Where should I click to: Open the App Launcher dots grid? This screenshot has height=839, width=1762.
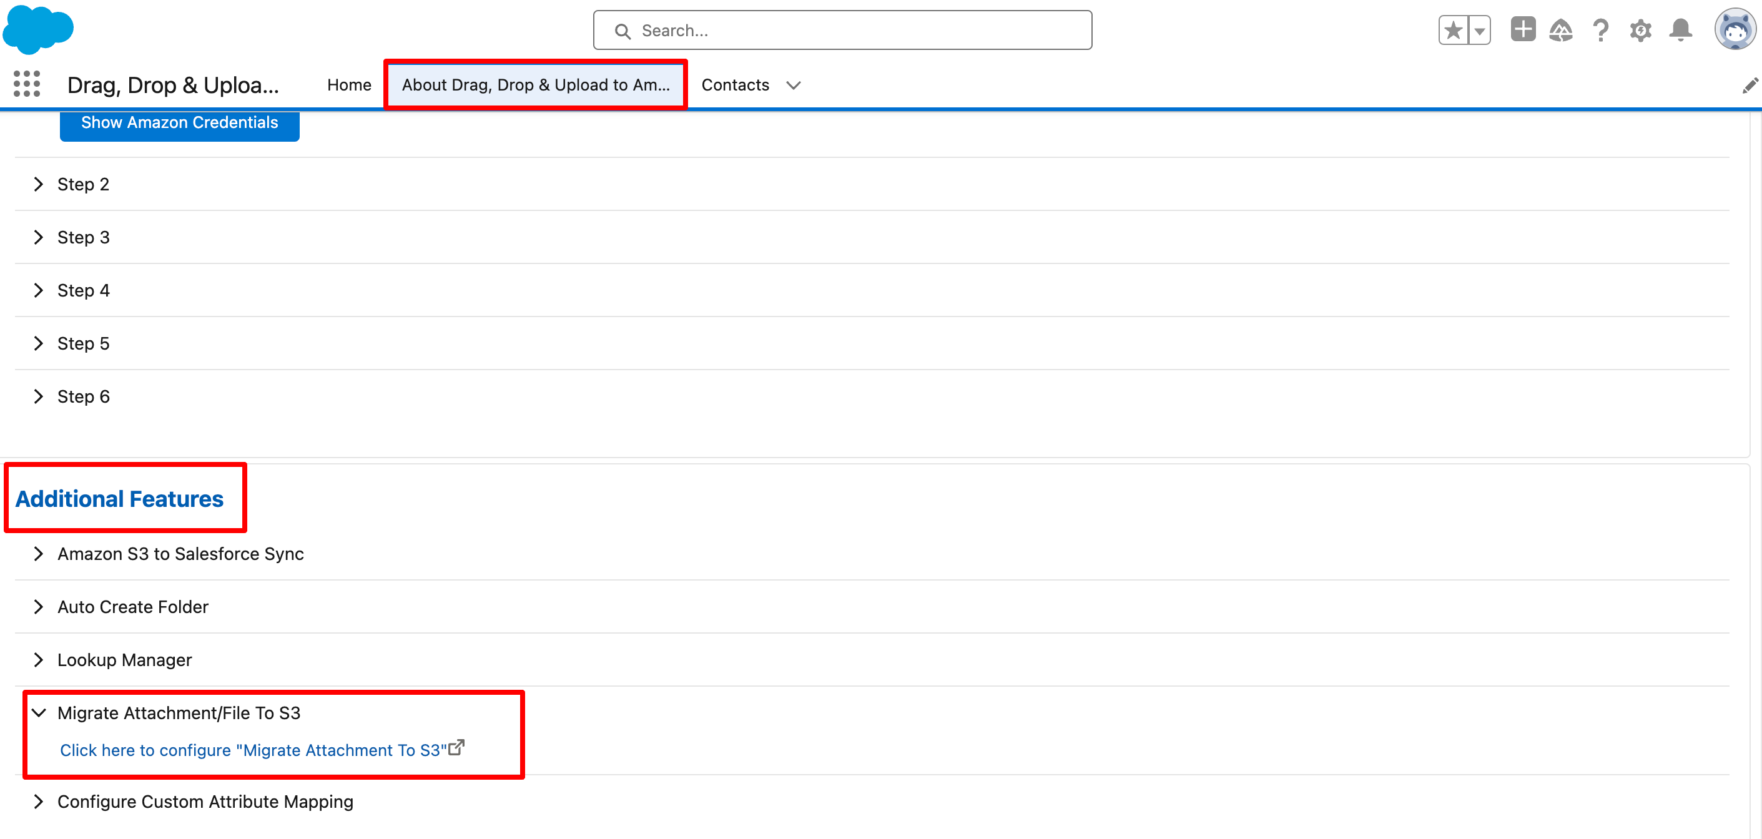[27, 84]
